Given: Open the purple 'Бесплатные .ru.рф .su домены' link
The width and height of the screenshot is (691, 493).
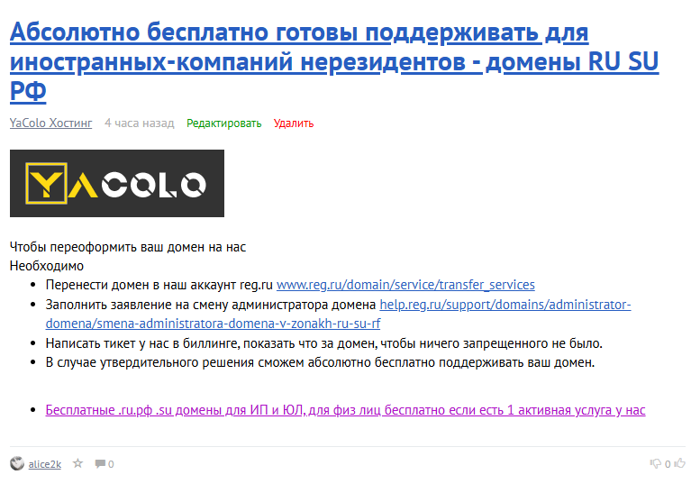Looking at the screenshot, I should (345, 410).
